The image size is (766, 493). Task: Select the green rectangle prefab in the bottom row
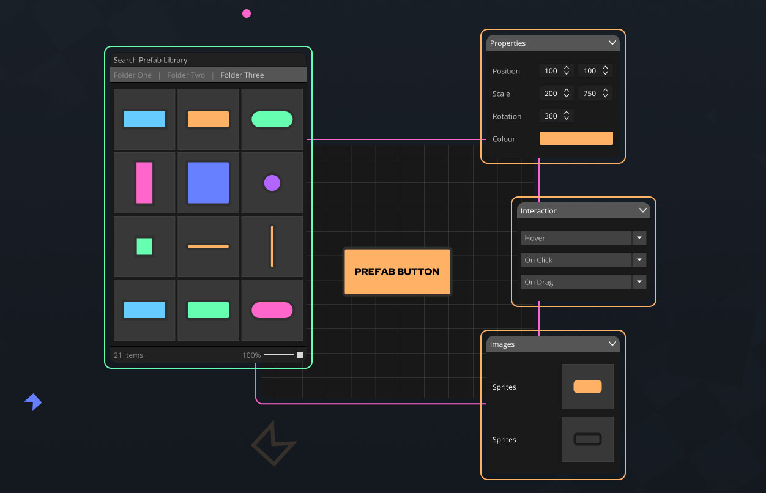coord(208,310)
